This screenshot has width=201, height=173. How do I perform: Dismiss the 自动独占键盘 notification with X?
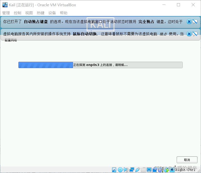[x=189, y=22]
